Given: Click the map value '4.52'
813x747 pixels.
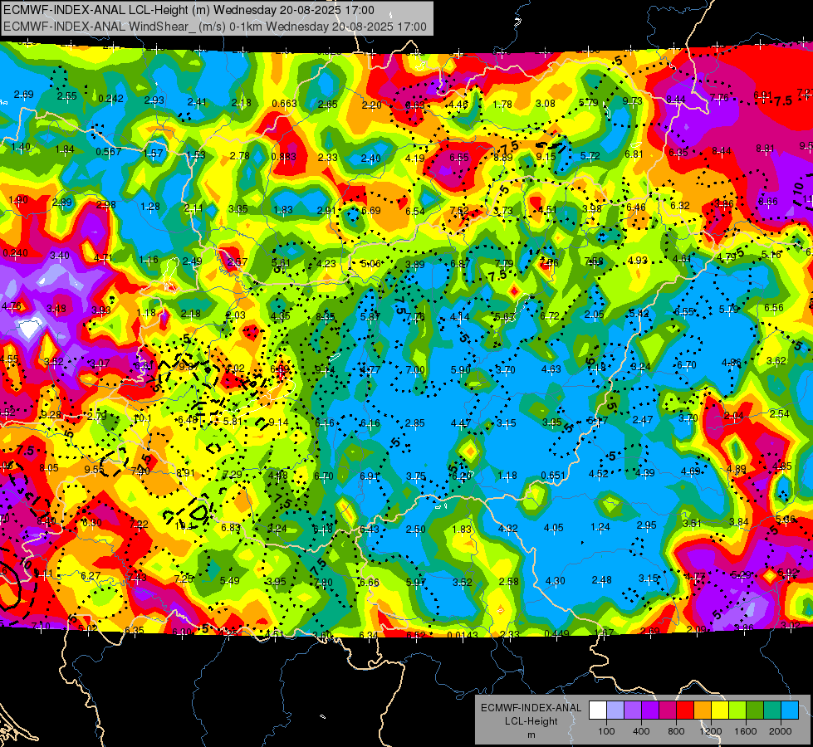Looking at the screenshot, I should click(599, 473).
